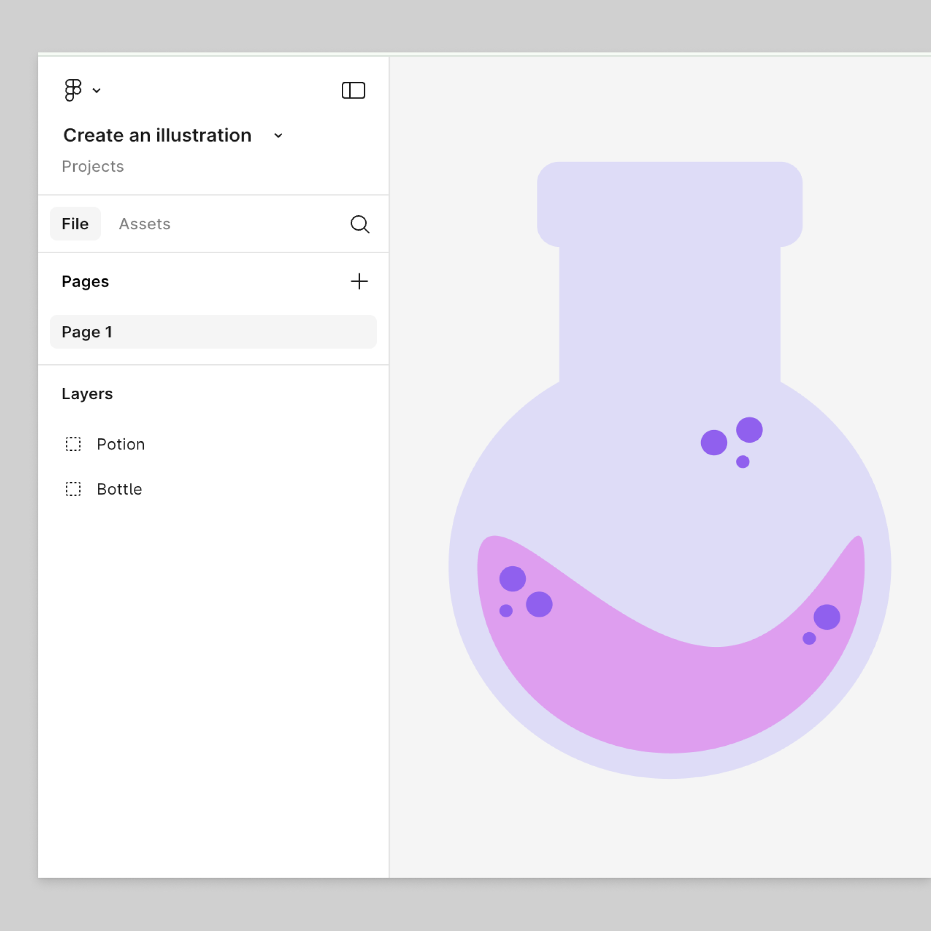Image resolution: width=931 pixels, height=931 pixels.
Task: Click the search magnifier icon
Action: point(359,224)
